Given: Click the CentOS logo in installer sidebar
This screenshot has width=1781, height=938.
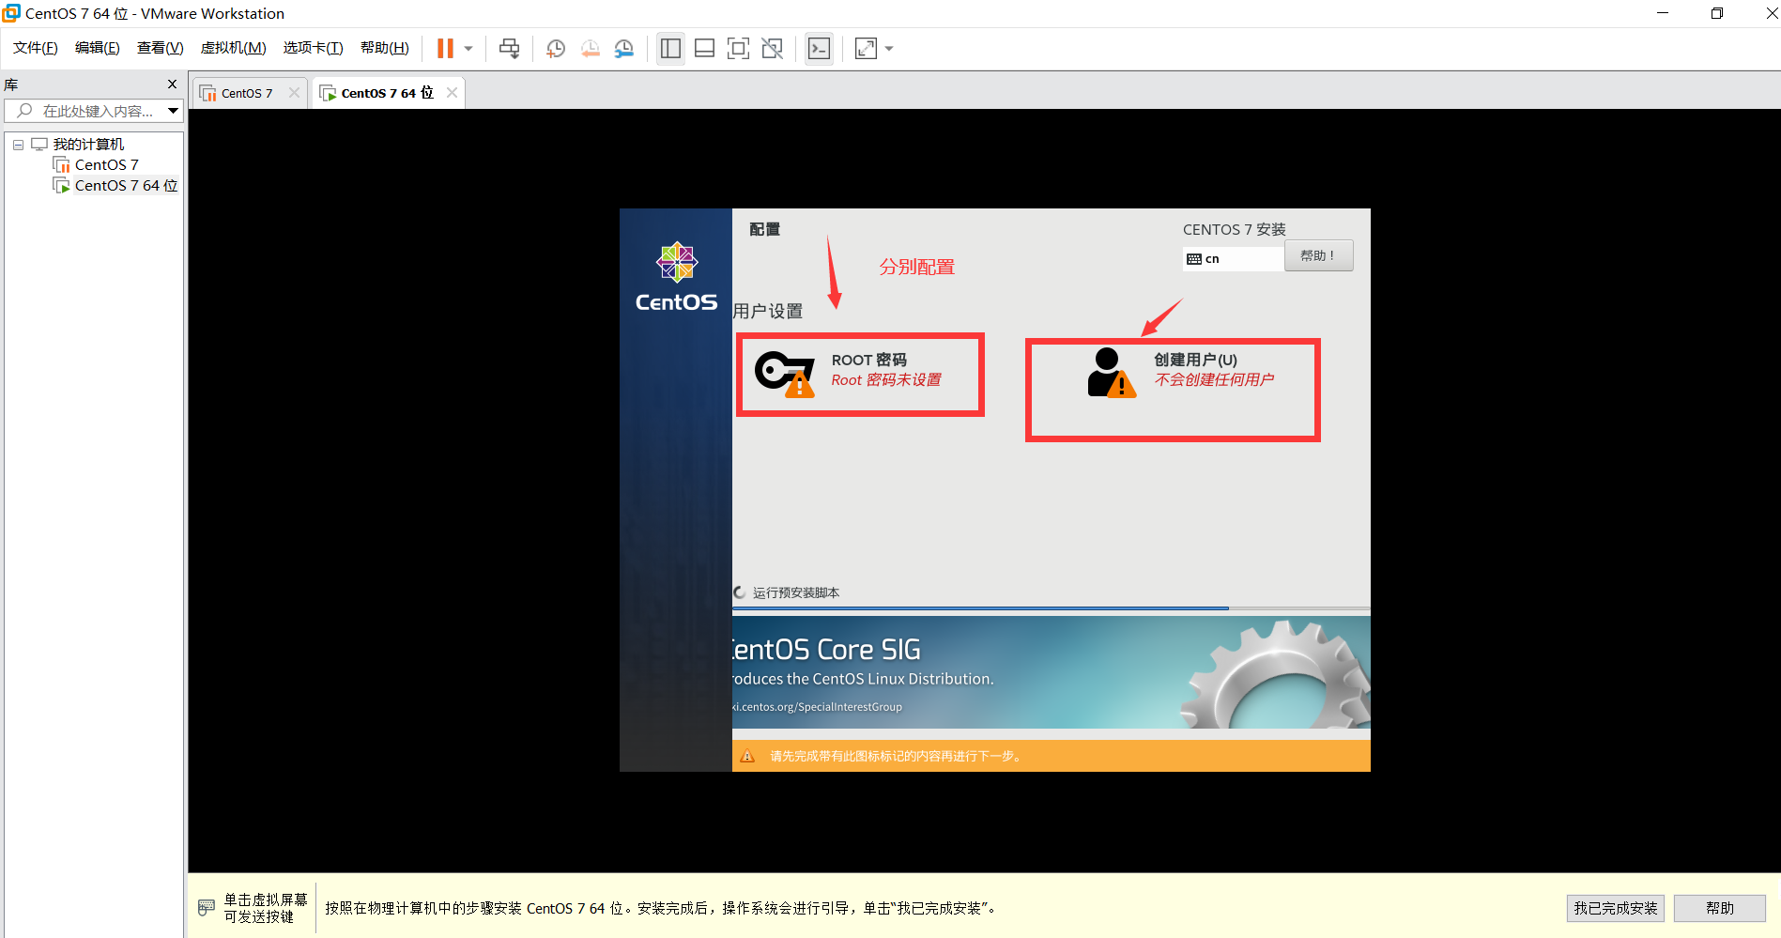Looking at the screenshot, I should (x=676, y=277).
